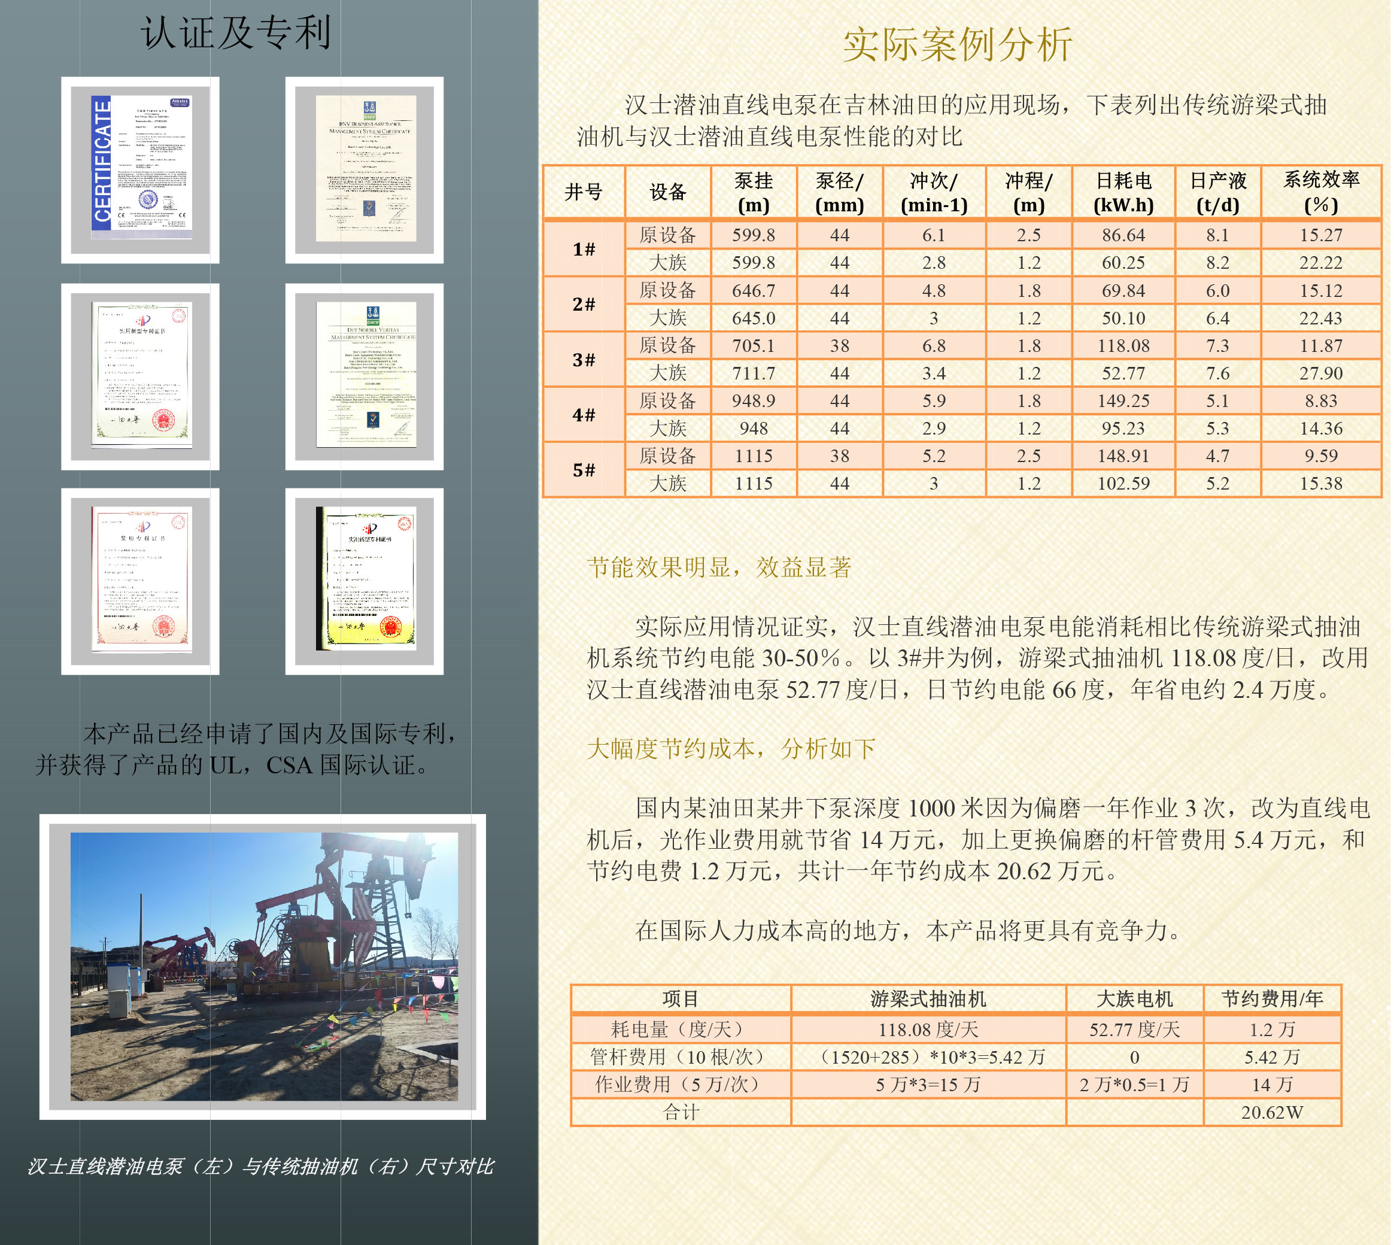This screenshot has width=1394, height=1245.
Task: Click the 冲次/(min-1) column header
Action: pyautogui.click(x=934, y=192)
